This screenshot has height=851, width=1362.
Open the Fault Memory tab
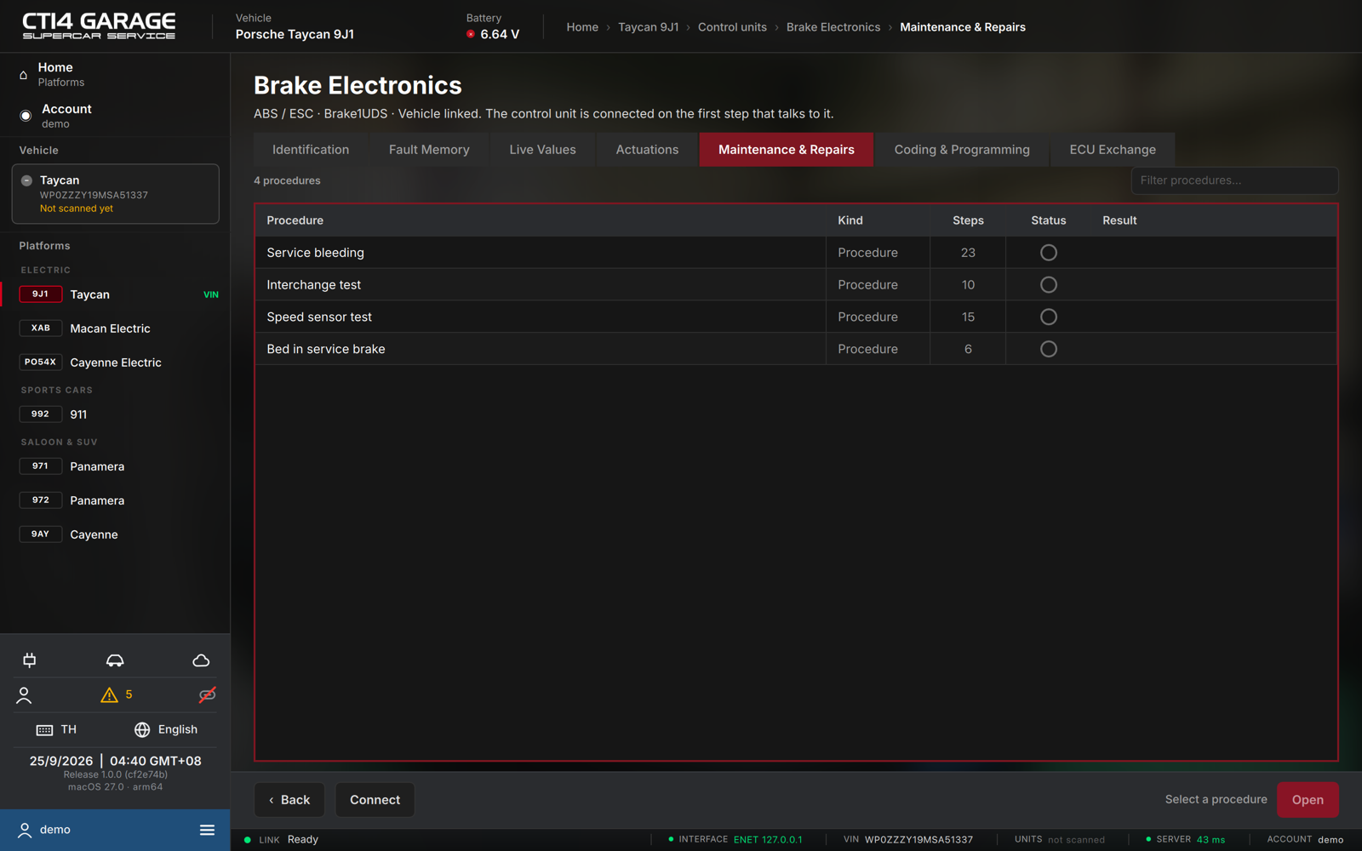429,150
